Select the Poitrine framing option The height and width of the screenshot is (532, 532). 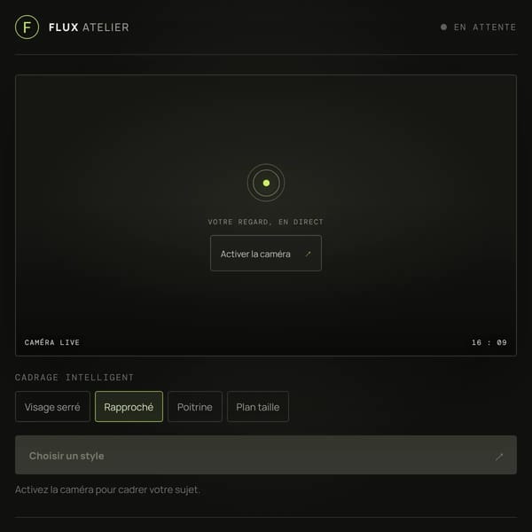(x=195, y=406)
